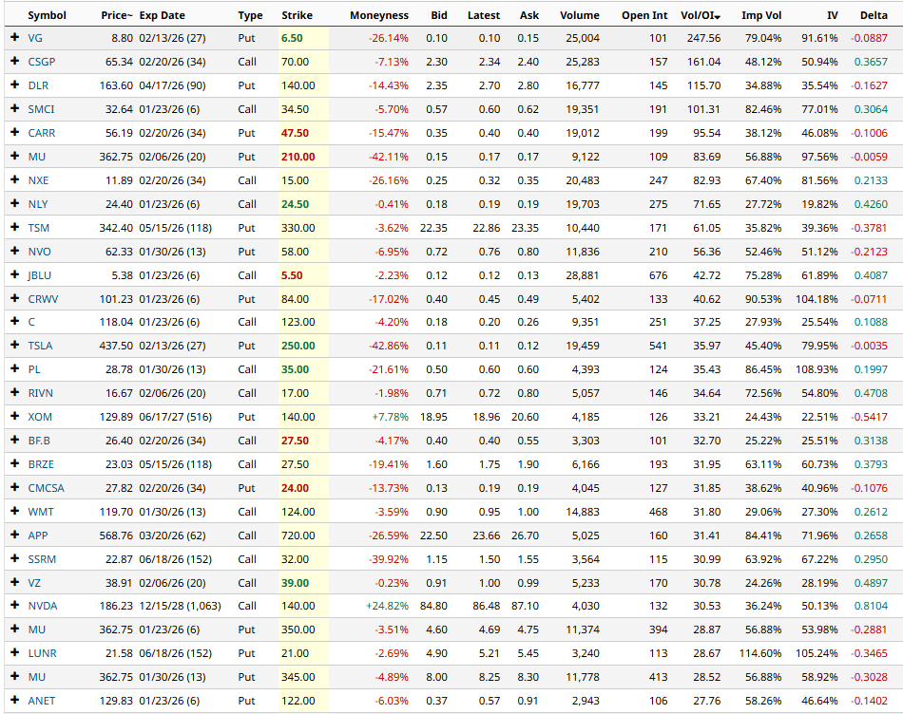Expand the APP row plus icon
The width and height of the screenshot is (903, 714).
[x=15, y=535]
